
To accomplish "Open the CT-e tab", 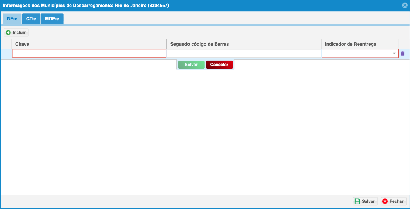I will (x=31, y=19).
